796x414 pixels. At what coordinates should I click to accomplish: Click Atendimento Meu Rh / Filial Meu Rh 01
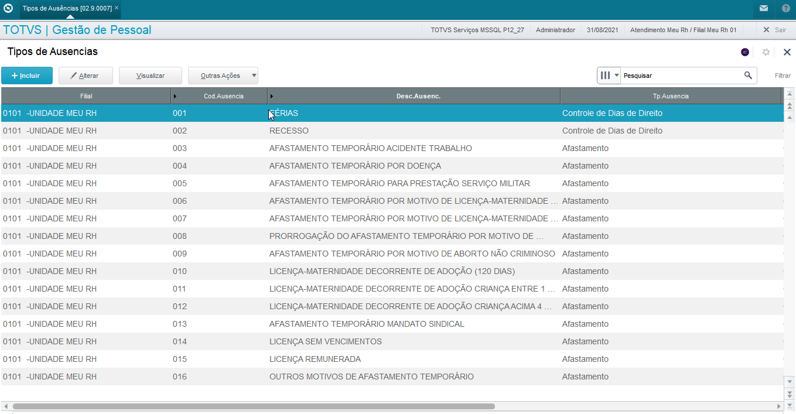tap(683, 30)
